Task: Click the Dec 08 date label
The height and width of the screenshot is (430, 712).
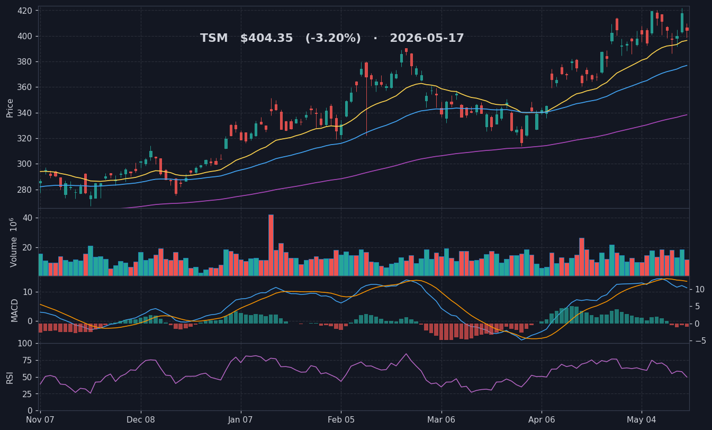Action: coord(141,420)
